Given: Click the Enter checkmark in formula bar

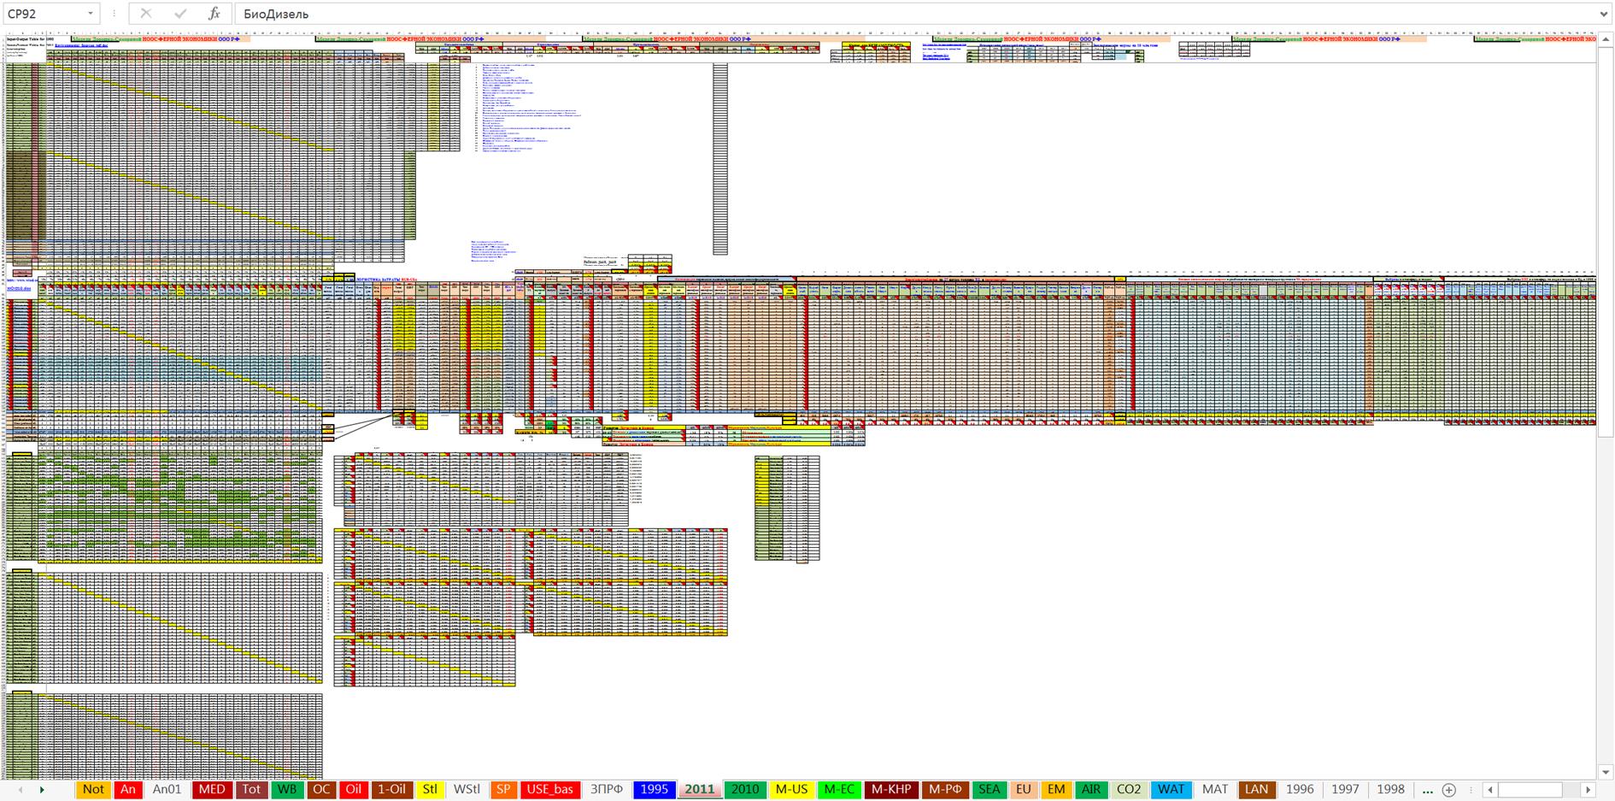Looking at the screenshot, I should tap(180, 14).
